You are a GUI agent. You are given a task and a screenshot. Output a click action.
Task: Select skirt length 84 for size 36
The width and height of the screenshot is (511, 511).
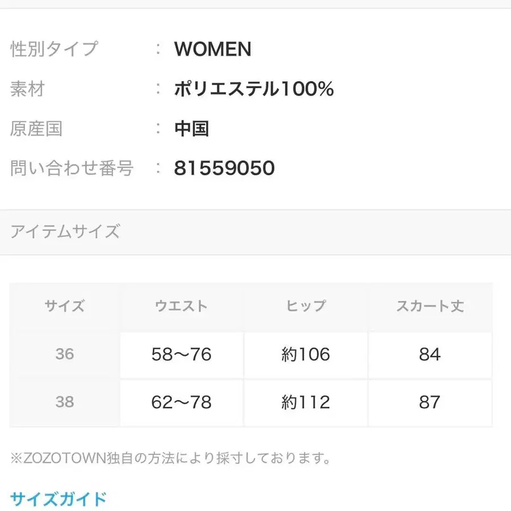click(x=430, y=354)
